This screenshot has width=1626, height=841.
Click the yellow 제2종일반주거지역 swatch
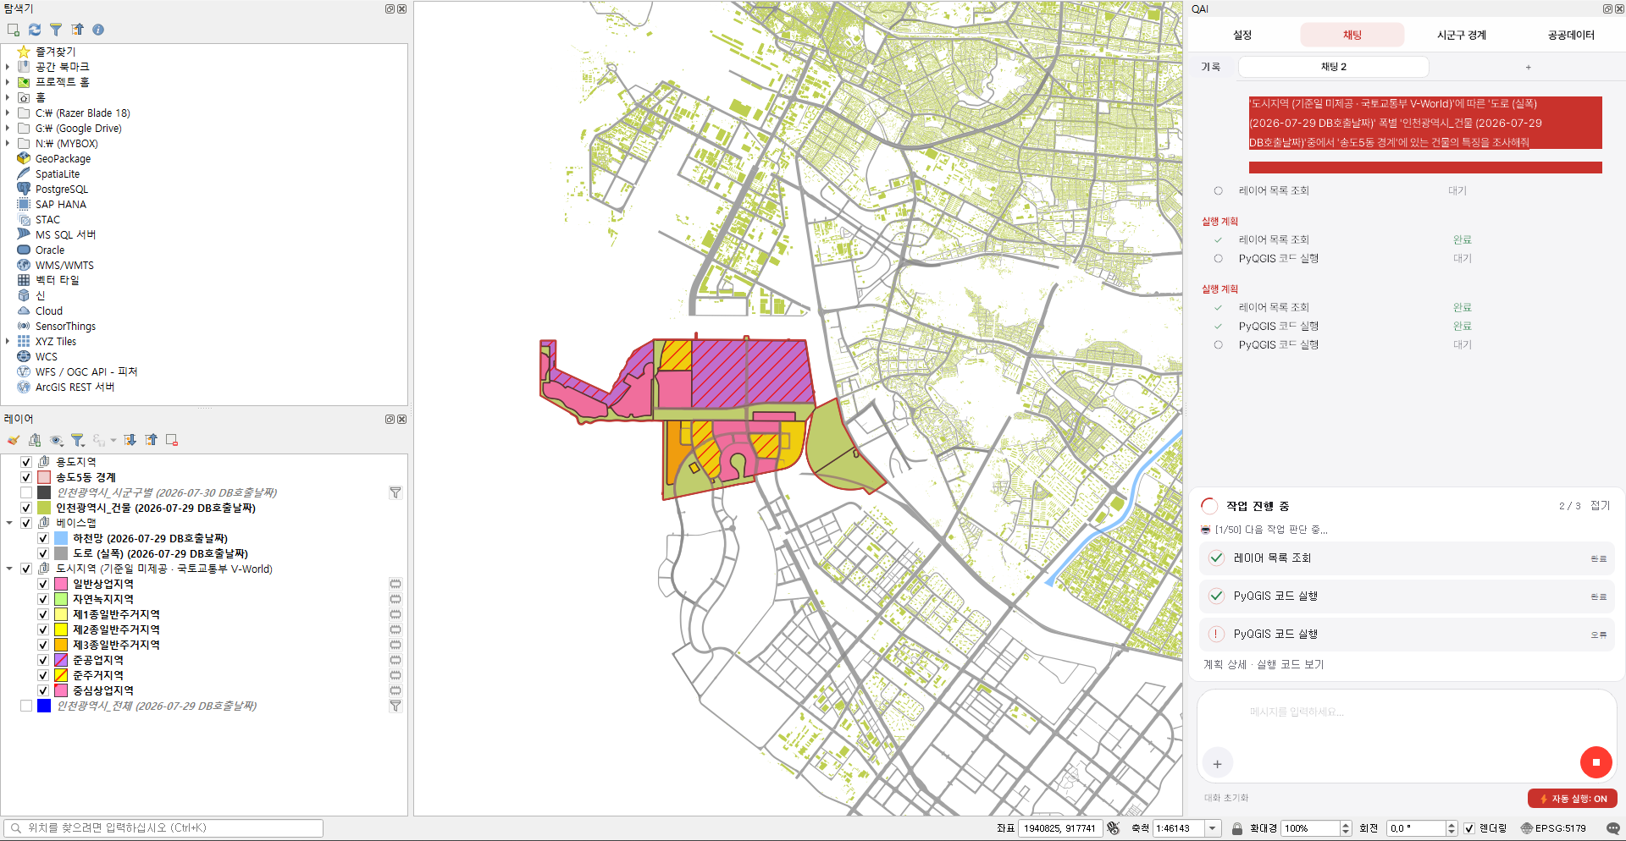[x=61, y=629]
